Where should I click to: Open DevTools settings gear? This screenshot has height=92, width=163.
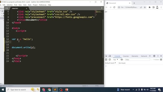[154, 56]
